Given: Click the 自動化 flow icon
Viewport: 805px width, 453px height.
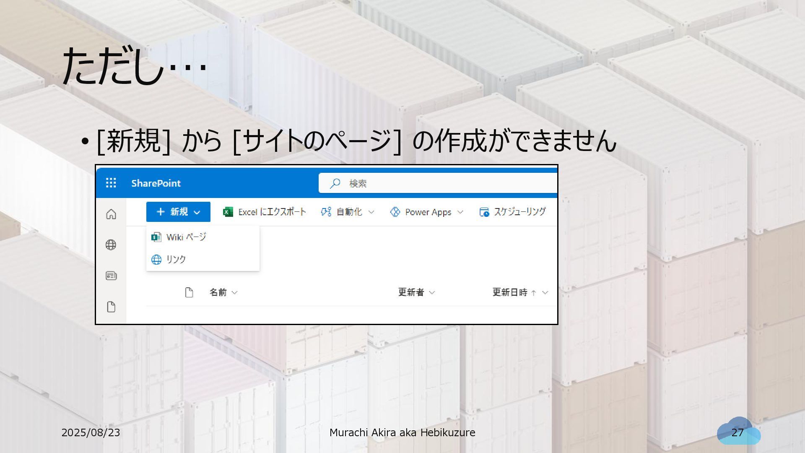Looking at the screenshot, I should (x=326, y=212).
